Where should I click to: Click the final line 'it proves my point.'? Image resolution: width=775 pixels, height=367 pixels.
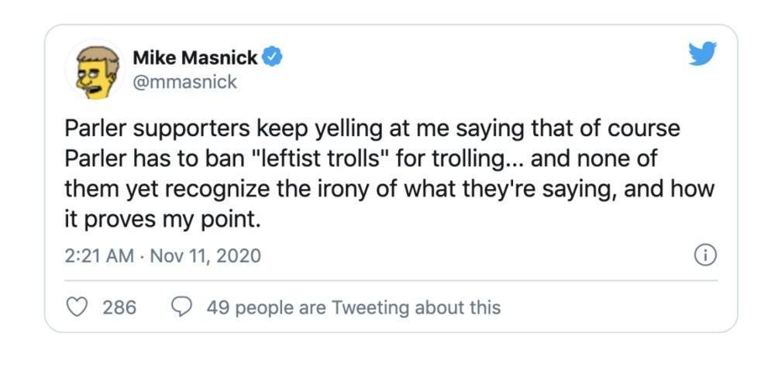[x=162, y=221]
